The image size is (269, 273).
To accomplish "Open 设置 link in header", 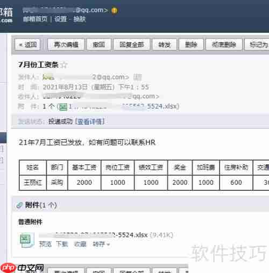I will (x=61, y=19).
